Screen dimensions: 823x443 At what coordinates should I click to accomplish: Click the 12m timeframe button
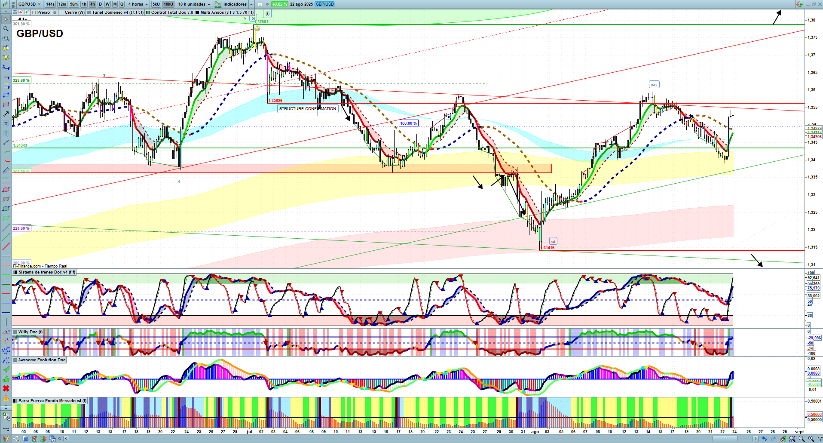[62, 4]
